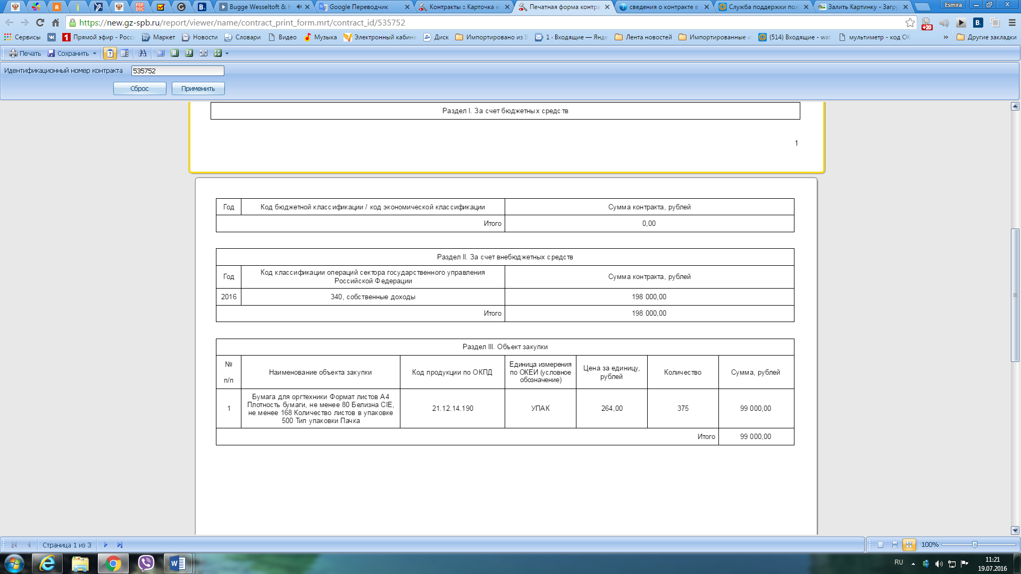
Task: Jump to last report page arrow
Action: 120,545
